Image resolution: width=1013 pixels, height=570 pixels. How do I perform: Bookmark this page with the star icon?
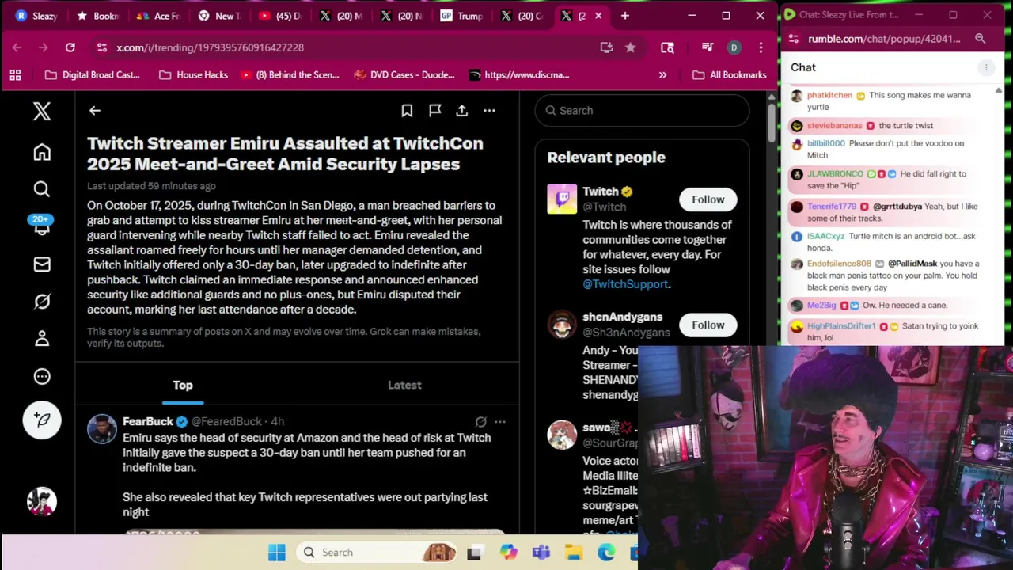[630, 47]
